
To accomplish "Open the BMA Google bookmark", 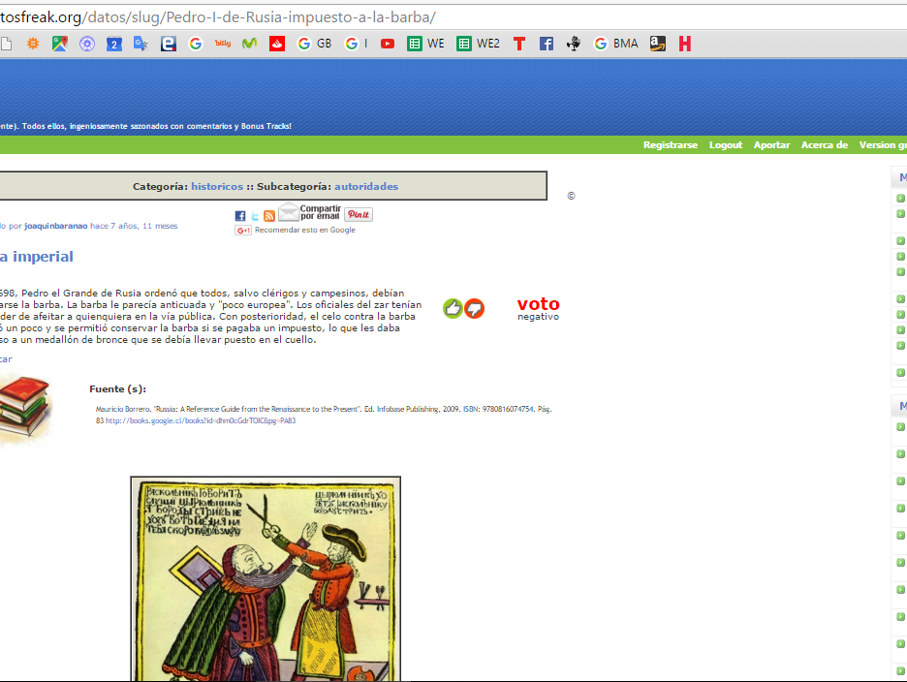I will tap(616, 44).
